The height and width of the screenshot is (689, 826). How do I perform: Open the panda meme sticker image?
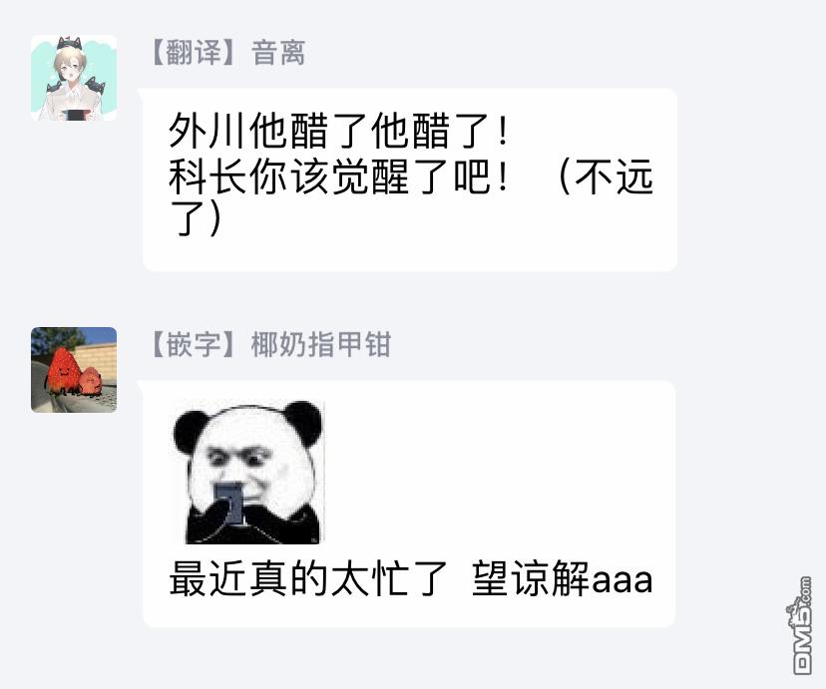tap(247, 473)
